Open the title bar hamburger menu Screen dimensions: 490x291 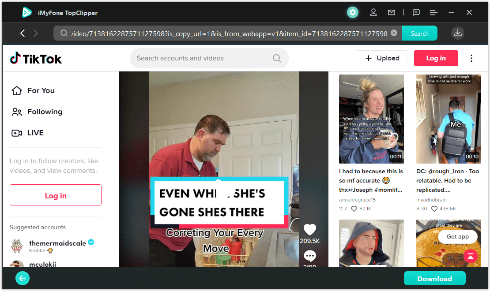pos(433,13)
